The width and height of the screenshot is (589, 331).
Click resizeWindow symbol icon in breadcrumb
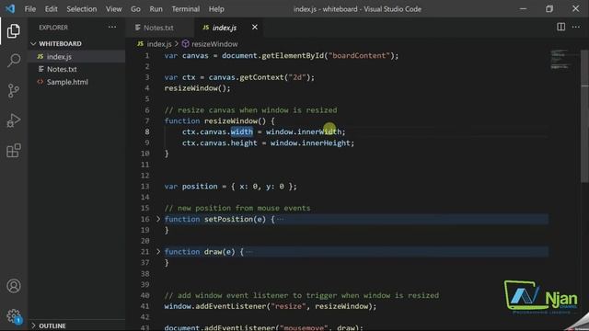point(185,44)
